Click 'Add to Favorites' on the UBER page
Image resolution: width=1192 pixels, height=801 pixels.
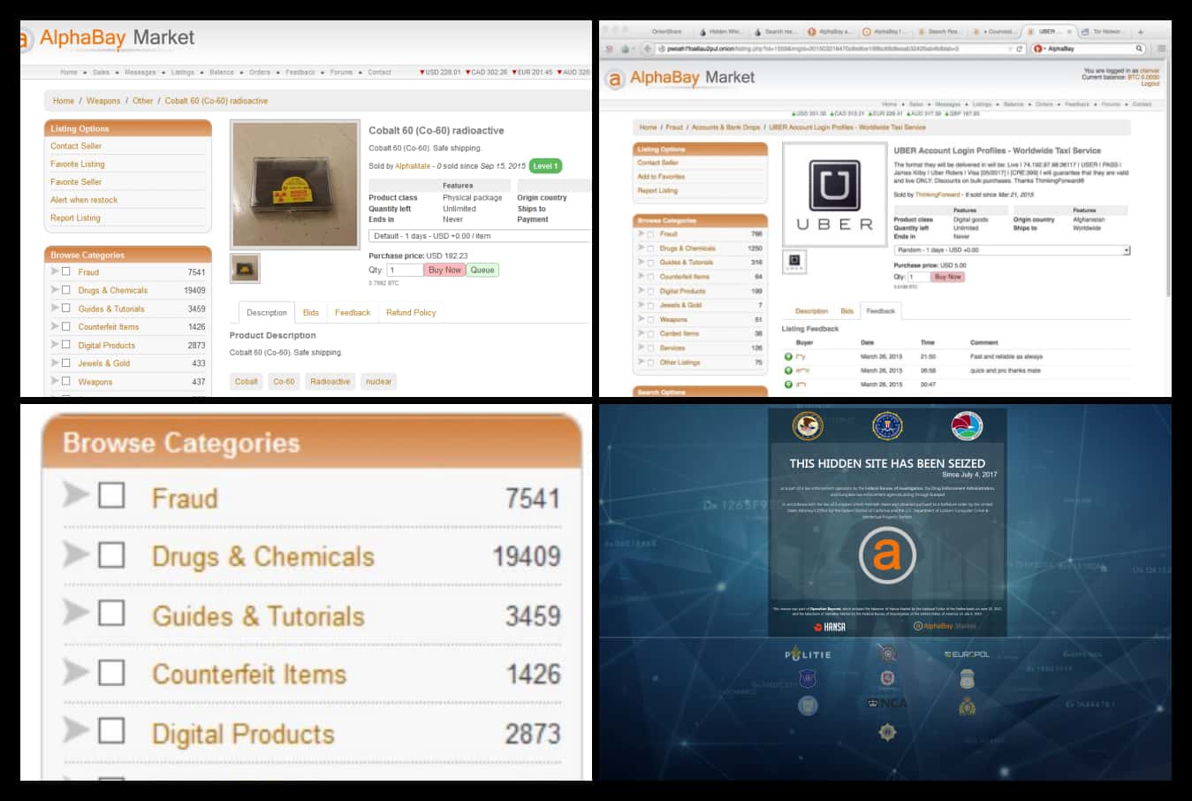coord(661,177)
